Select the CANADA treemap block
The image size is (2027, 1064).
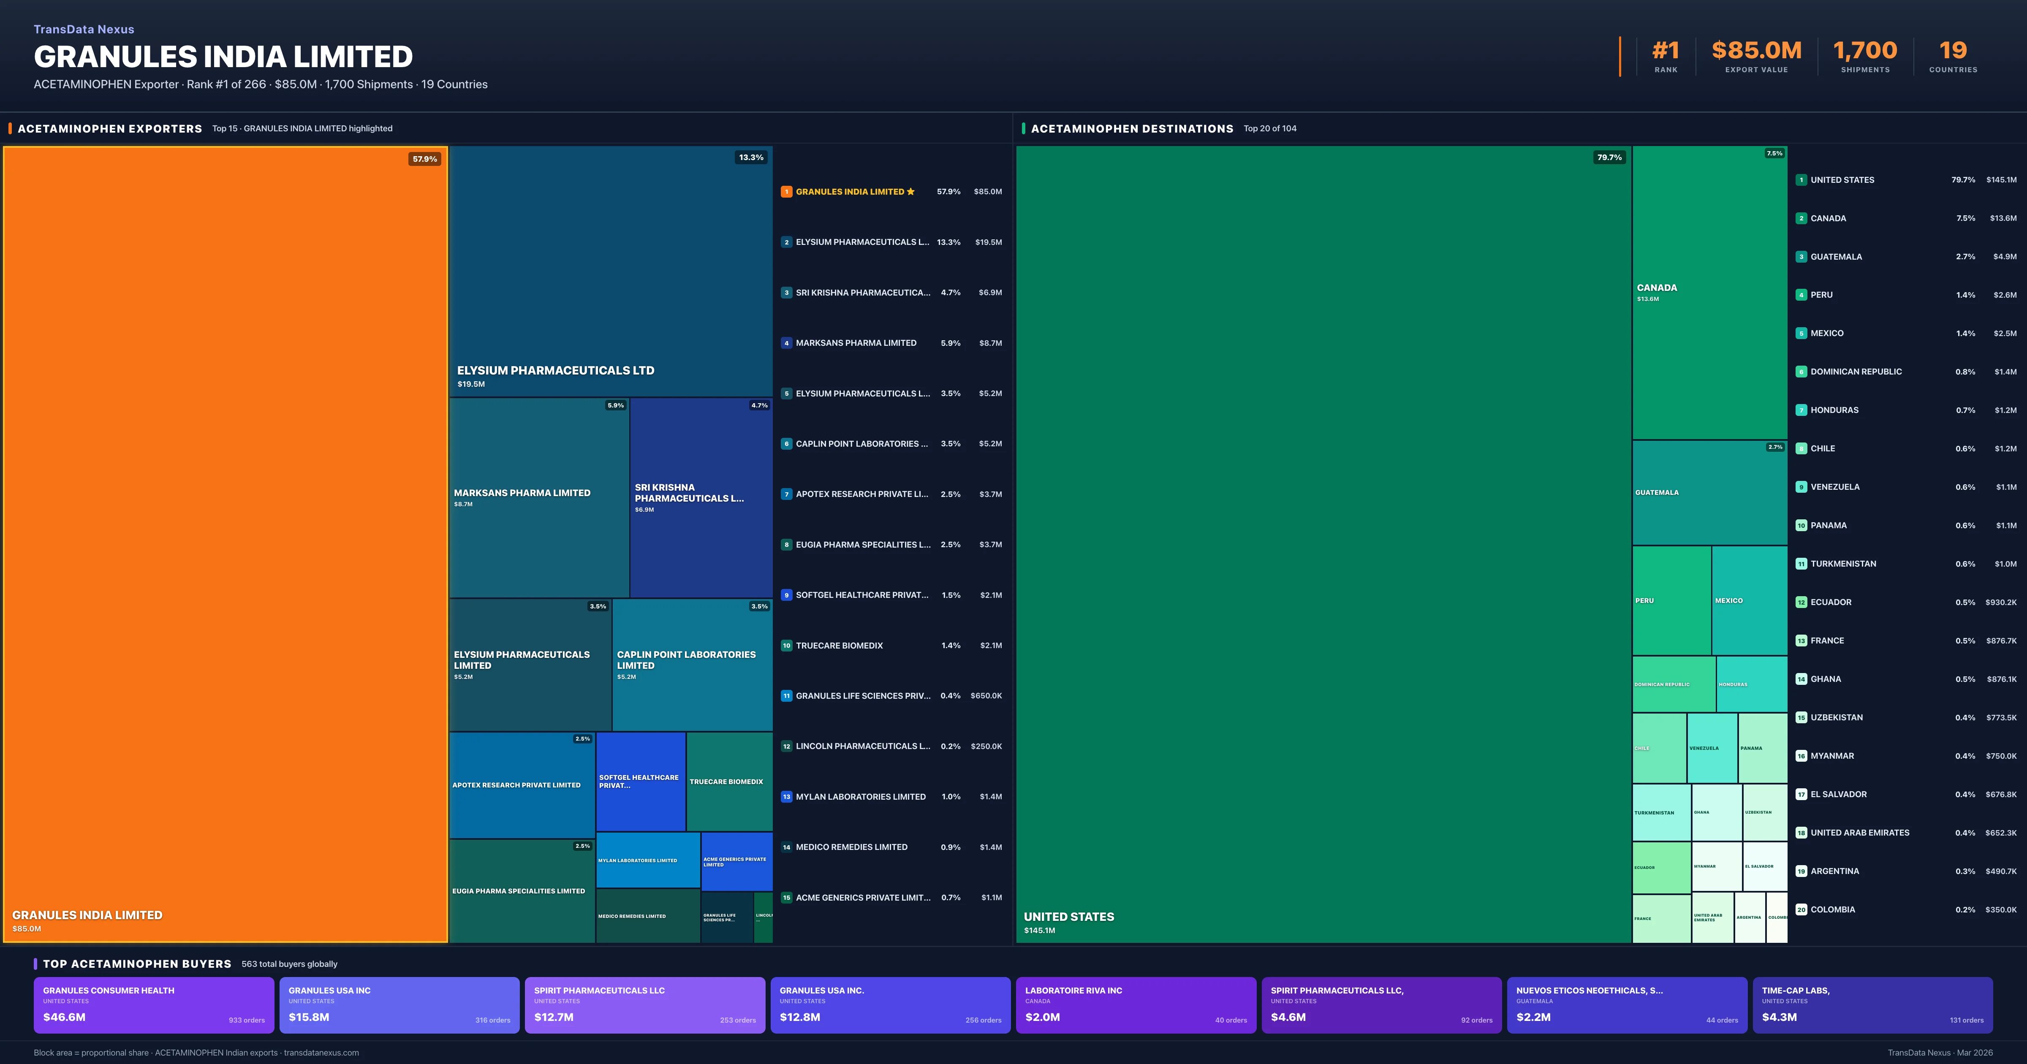point(1709,293)
